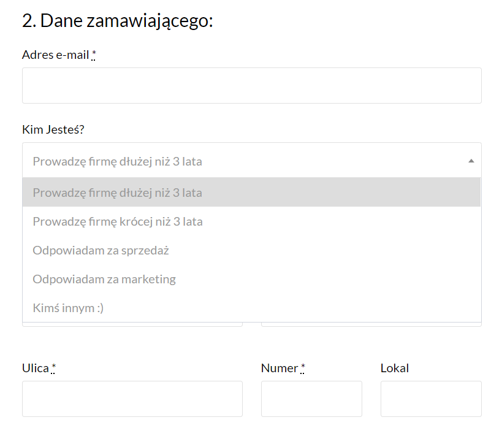This screenshot has height=428, width=502.
Task: Select 'Odpowiadam za sprzedaż' option
Action: pos(101,250)
